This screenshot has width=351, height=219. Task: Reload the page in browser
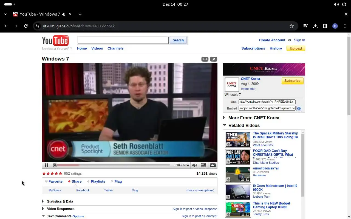(x=26, y=26)
